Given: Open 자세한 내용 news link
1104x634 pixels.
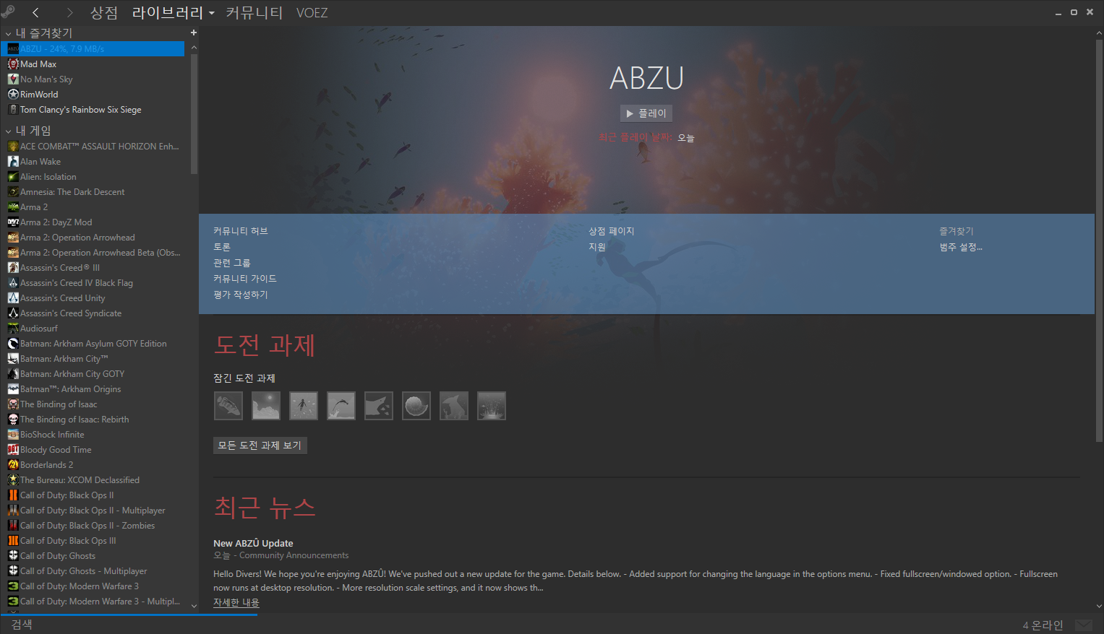Looking at the screenshot, I should click(236, 602).
